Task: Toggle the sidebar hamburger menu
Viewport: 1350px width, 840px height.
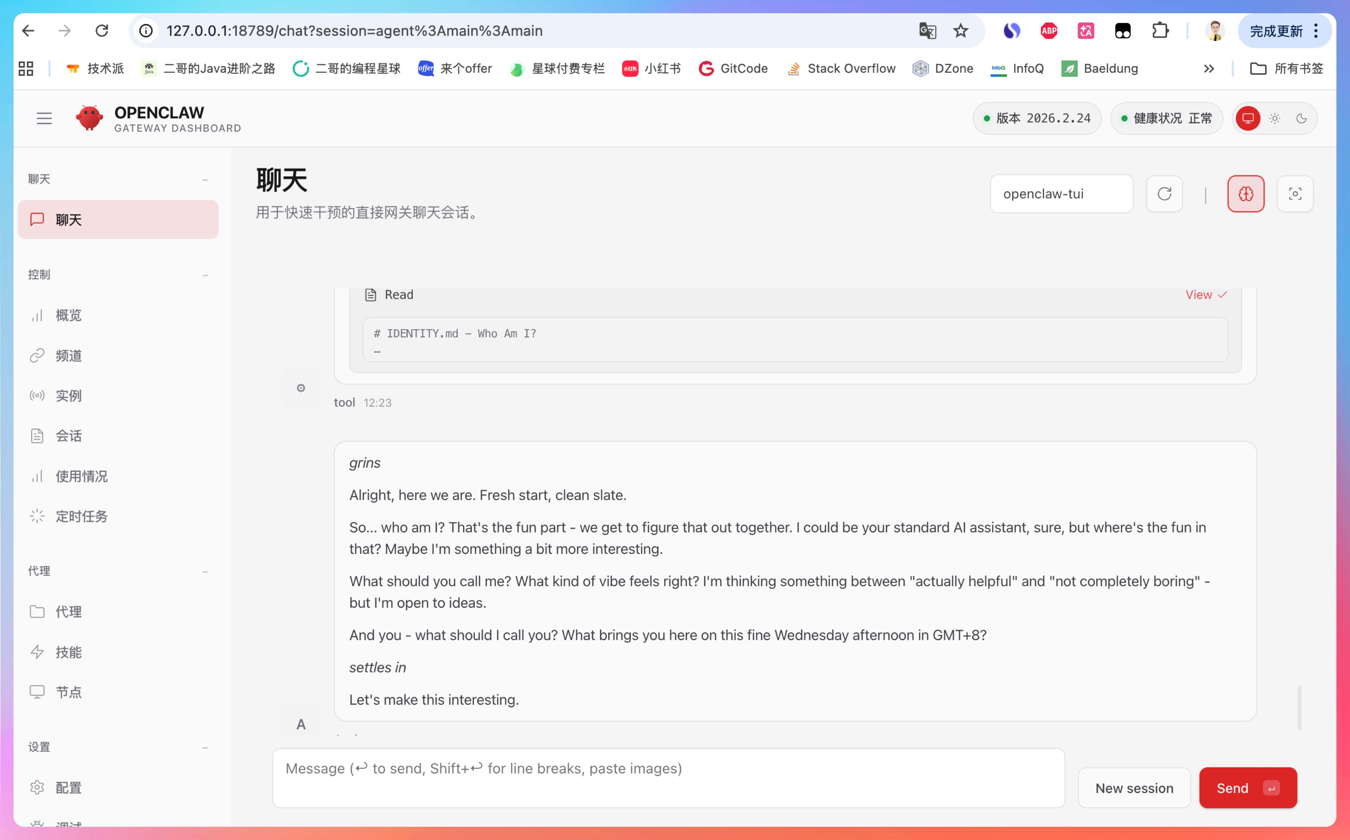Action: point(44,118)
